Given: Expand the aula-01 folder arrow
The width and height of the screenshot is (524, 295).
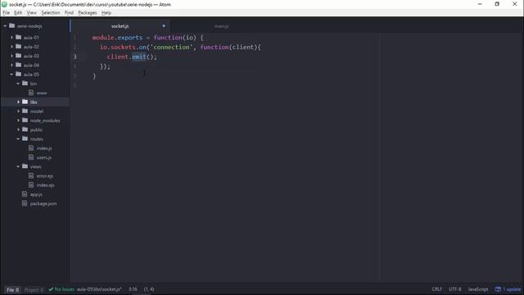Looking at the screenshot, I should [11, 37].
